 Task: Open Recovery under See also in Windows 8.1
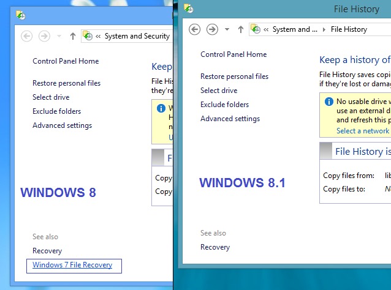pos(215,247)
